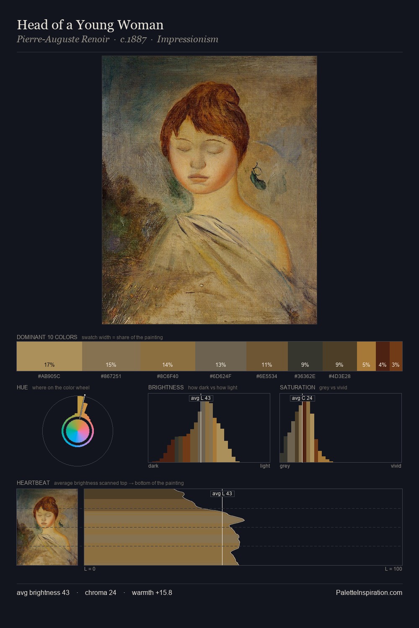Pick the 11% brown swatch #6E5534

(x=267, y=356)
